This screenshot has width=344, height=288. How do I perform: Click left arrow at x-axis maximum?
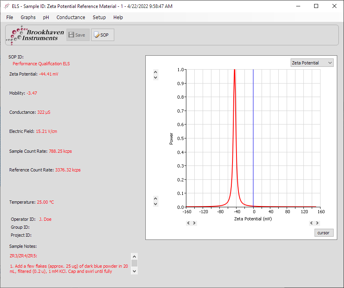coord(312,223)
